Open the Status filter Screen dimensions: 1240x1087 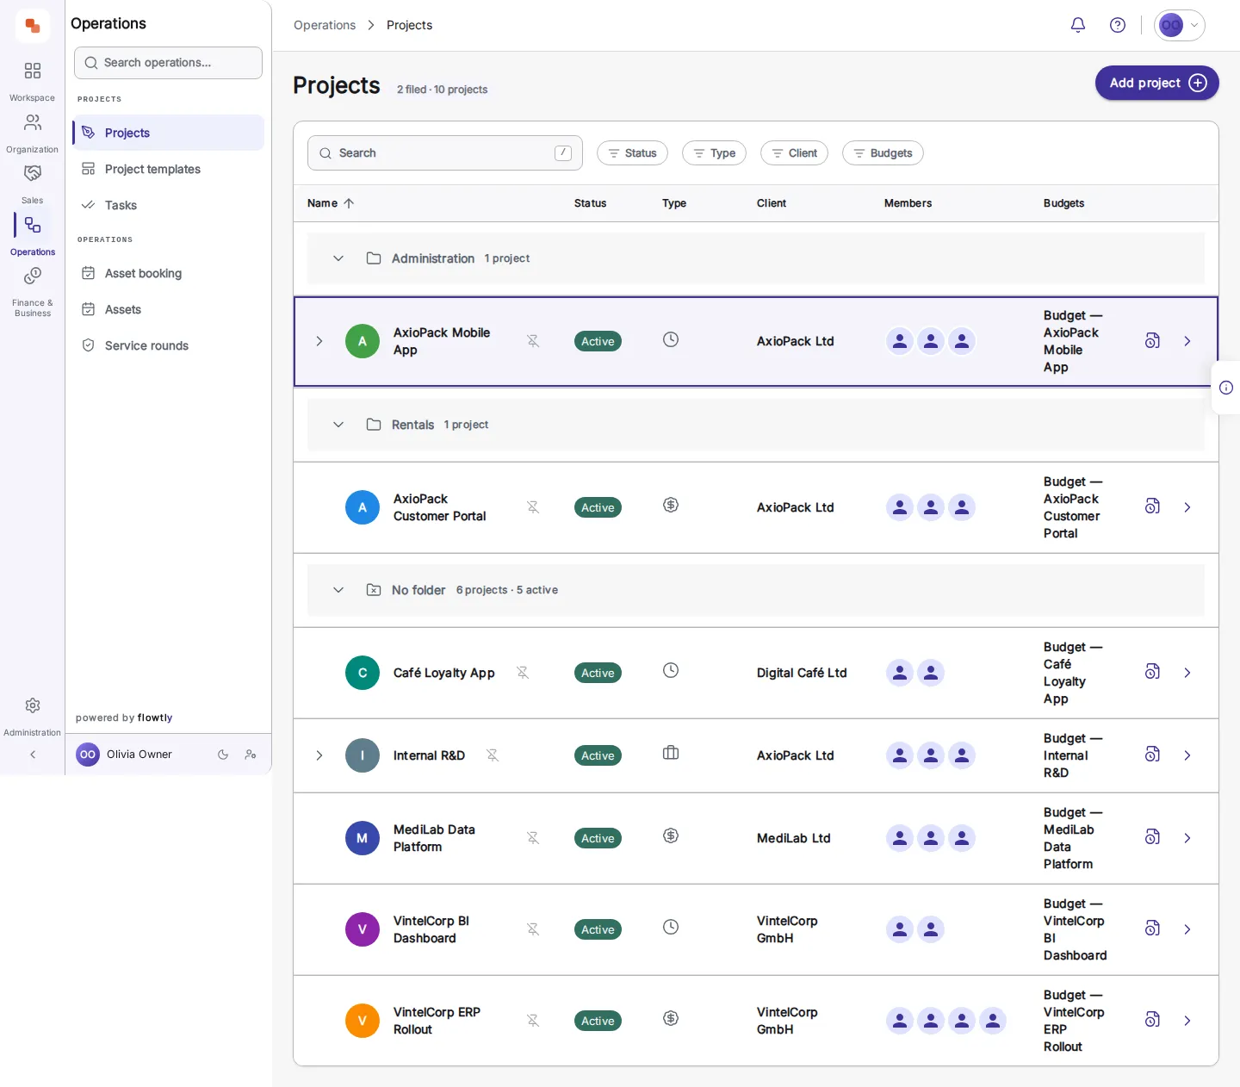[632, 153]
